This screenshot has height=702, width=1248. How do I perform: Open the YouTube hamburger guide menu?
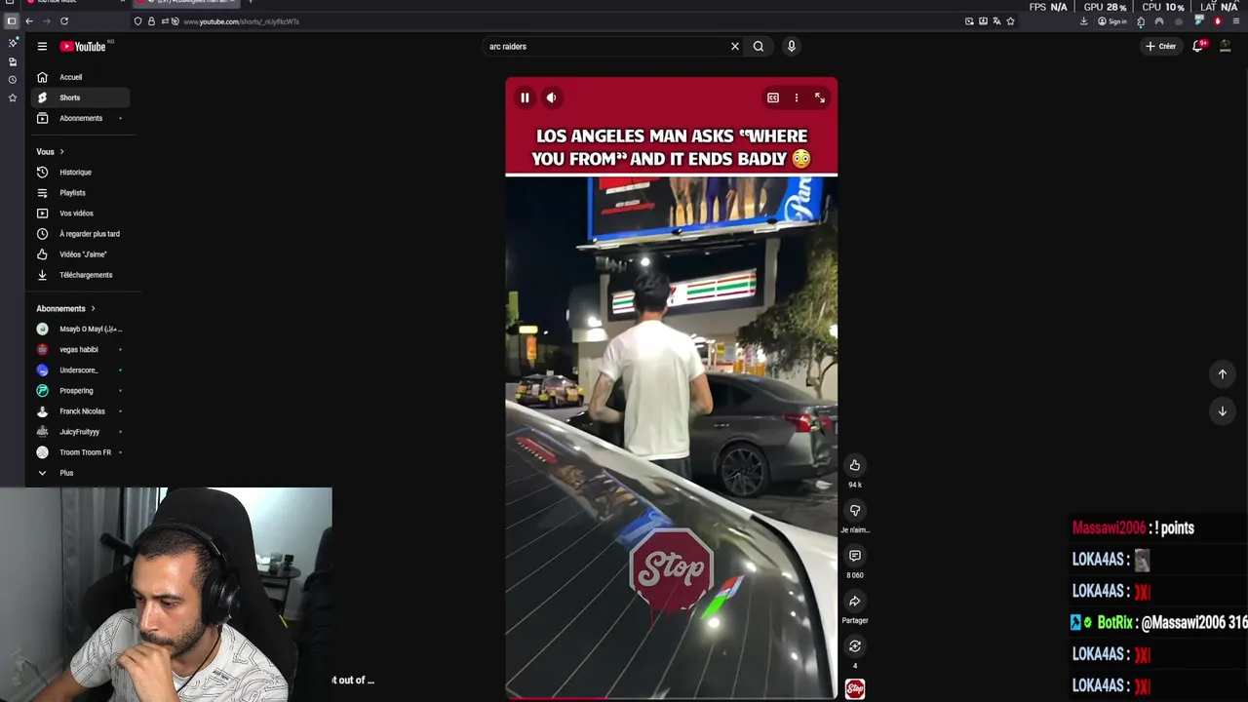point(42,46)
